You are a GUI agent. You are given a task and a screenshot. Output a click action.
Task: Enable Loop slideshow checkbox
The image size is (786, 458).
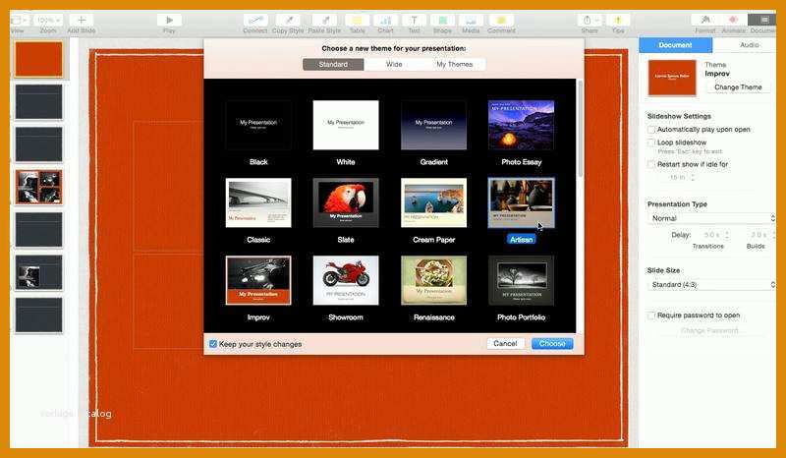[651, 143]
